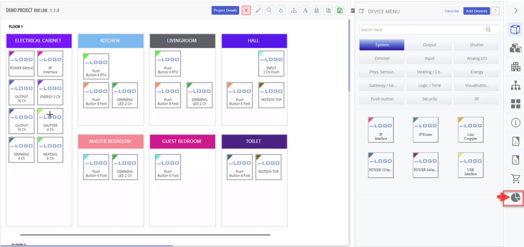Select DIMMING 4 Ch device in cabinet
Image resolution: width=524 pixels, height=247 pixels.
[x=21, y=150]
